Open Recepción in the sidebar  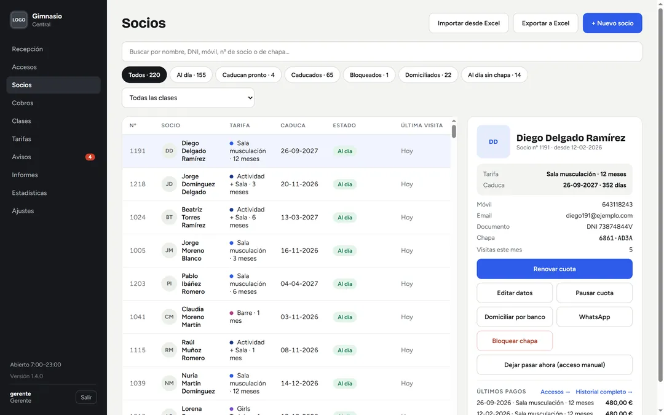[x=53, y=49]
